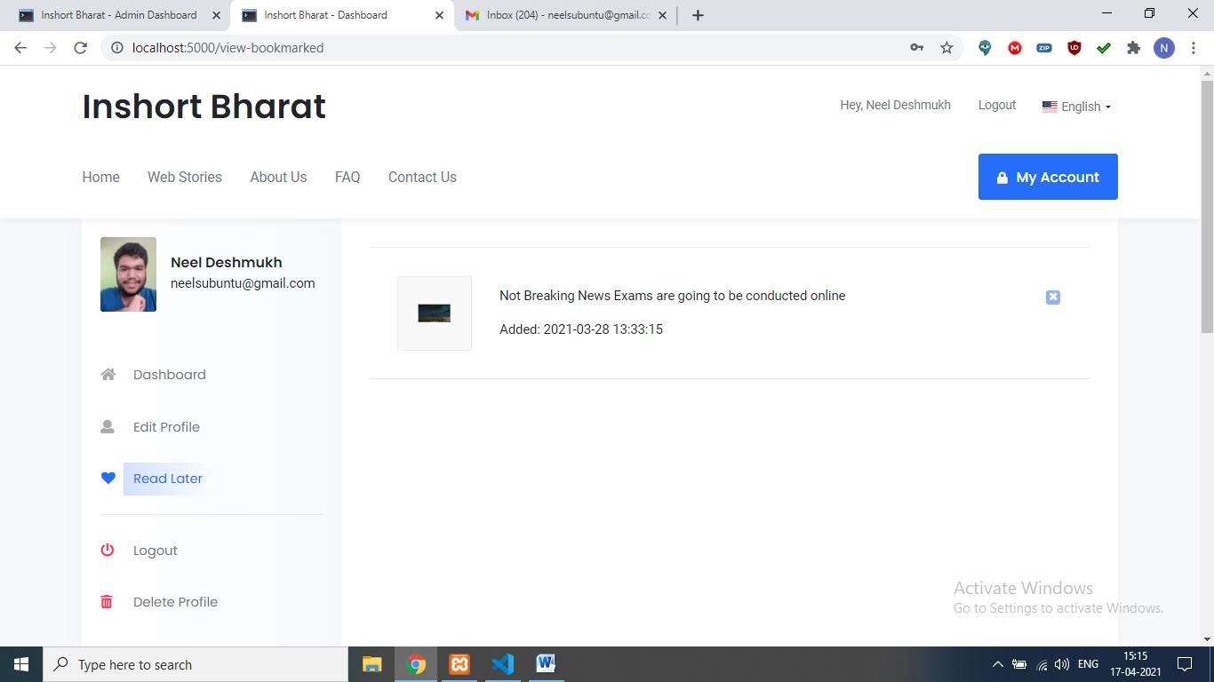Click Delete Profile in the sidebar
Viewport: 1214px width, 682px height.
pyautogui.click(x=175, y=602)
